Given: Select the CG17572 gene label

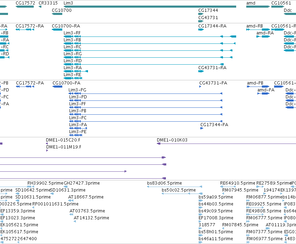Looking at the screenshot, I should pyautogui.click(x=25, y=3).
